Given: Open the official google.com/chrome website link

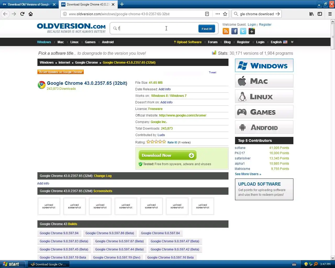Looking at the screenshot, I should (x=183, y=115).
